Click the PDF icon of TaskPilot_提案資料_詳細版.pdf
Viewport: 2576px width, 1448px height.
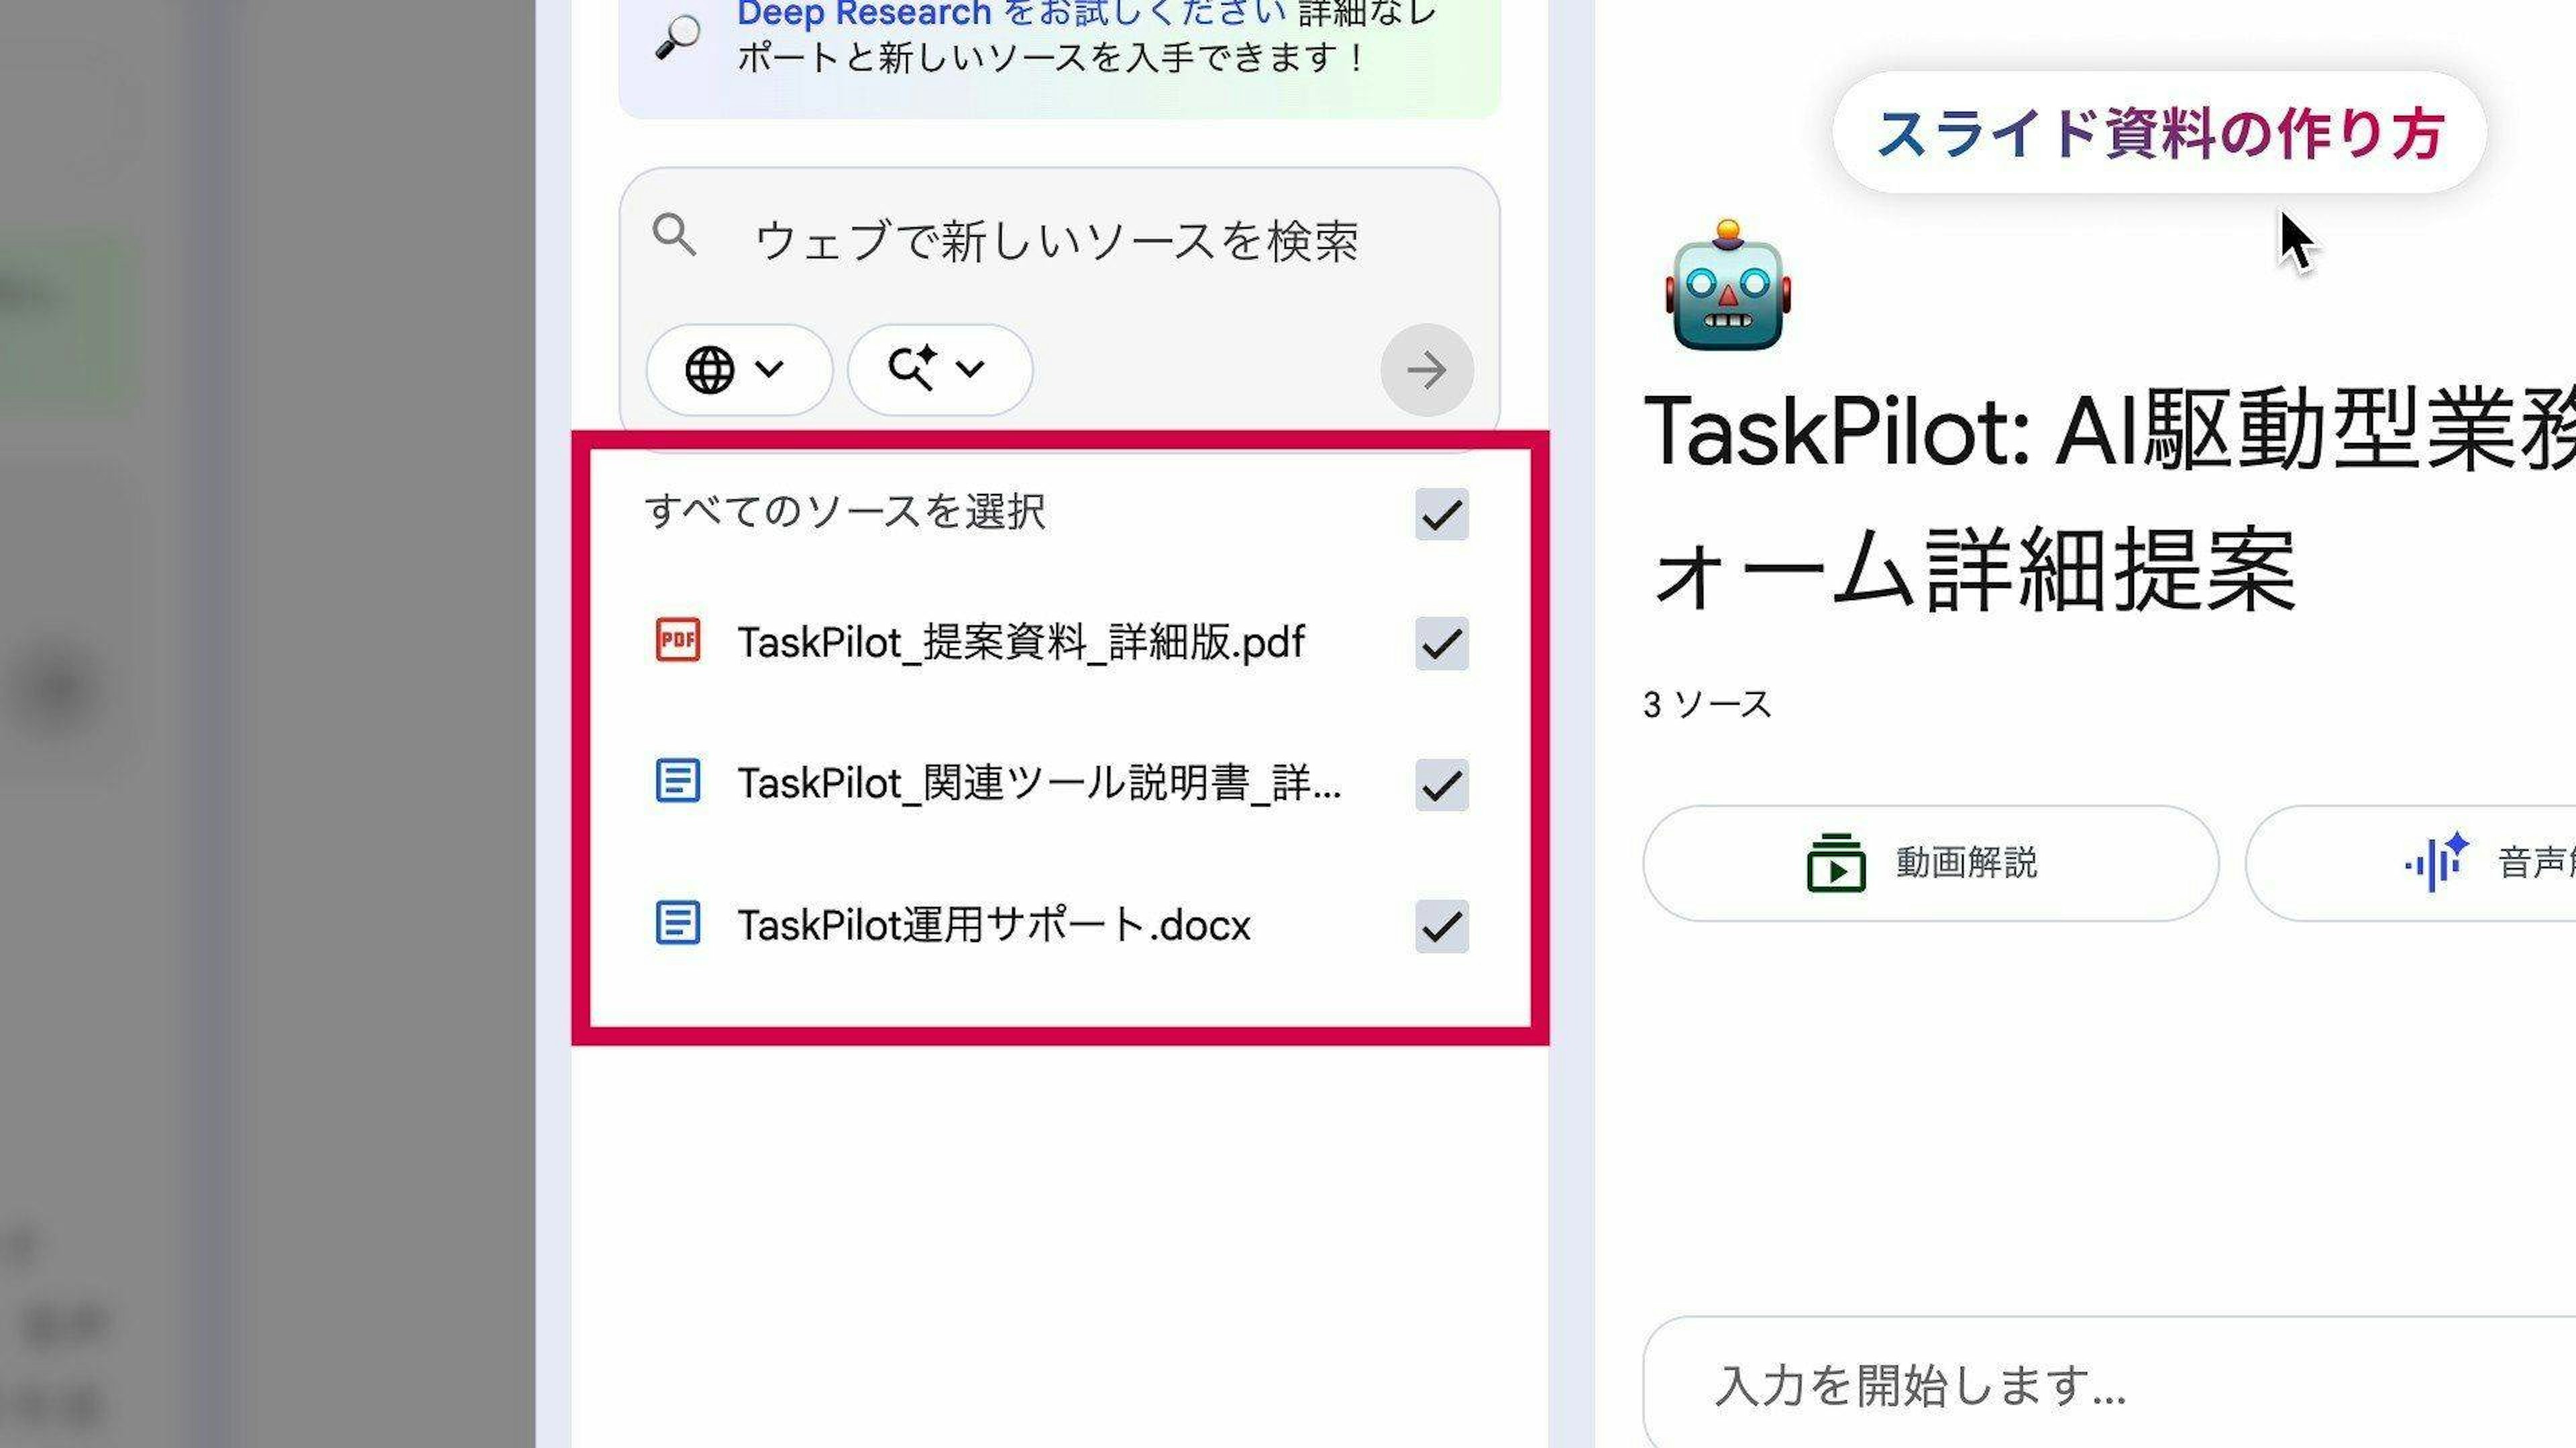click(x=677, y=640)
